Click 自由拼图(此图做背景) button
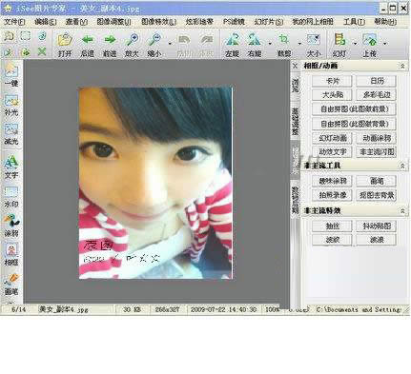Image resolution: width=411 pixels, height=374 pixels. [x=354, y=124]
